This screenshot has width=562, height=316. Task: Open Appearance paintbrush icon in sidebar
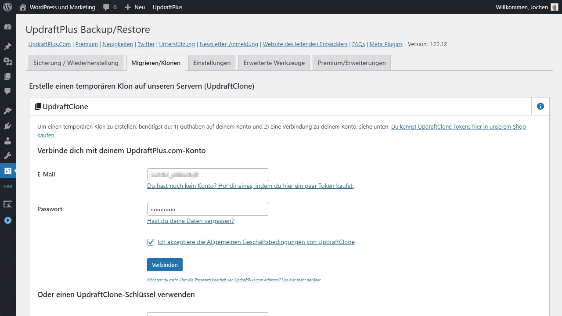pyautogui.click(x=7, y=111)
